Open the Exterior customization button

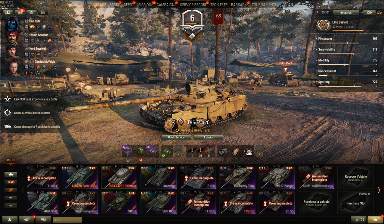point(208,137)
